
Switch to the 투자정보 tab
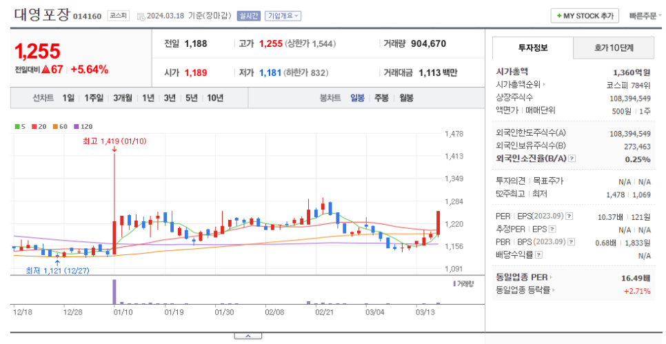point(533,48)
